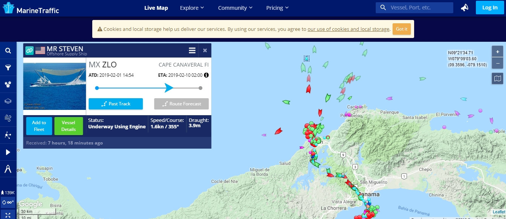
Task: Click the San Miguelito map label
Action: (x=373, y=182)
